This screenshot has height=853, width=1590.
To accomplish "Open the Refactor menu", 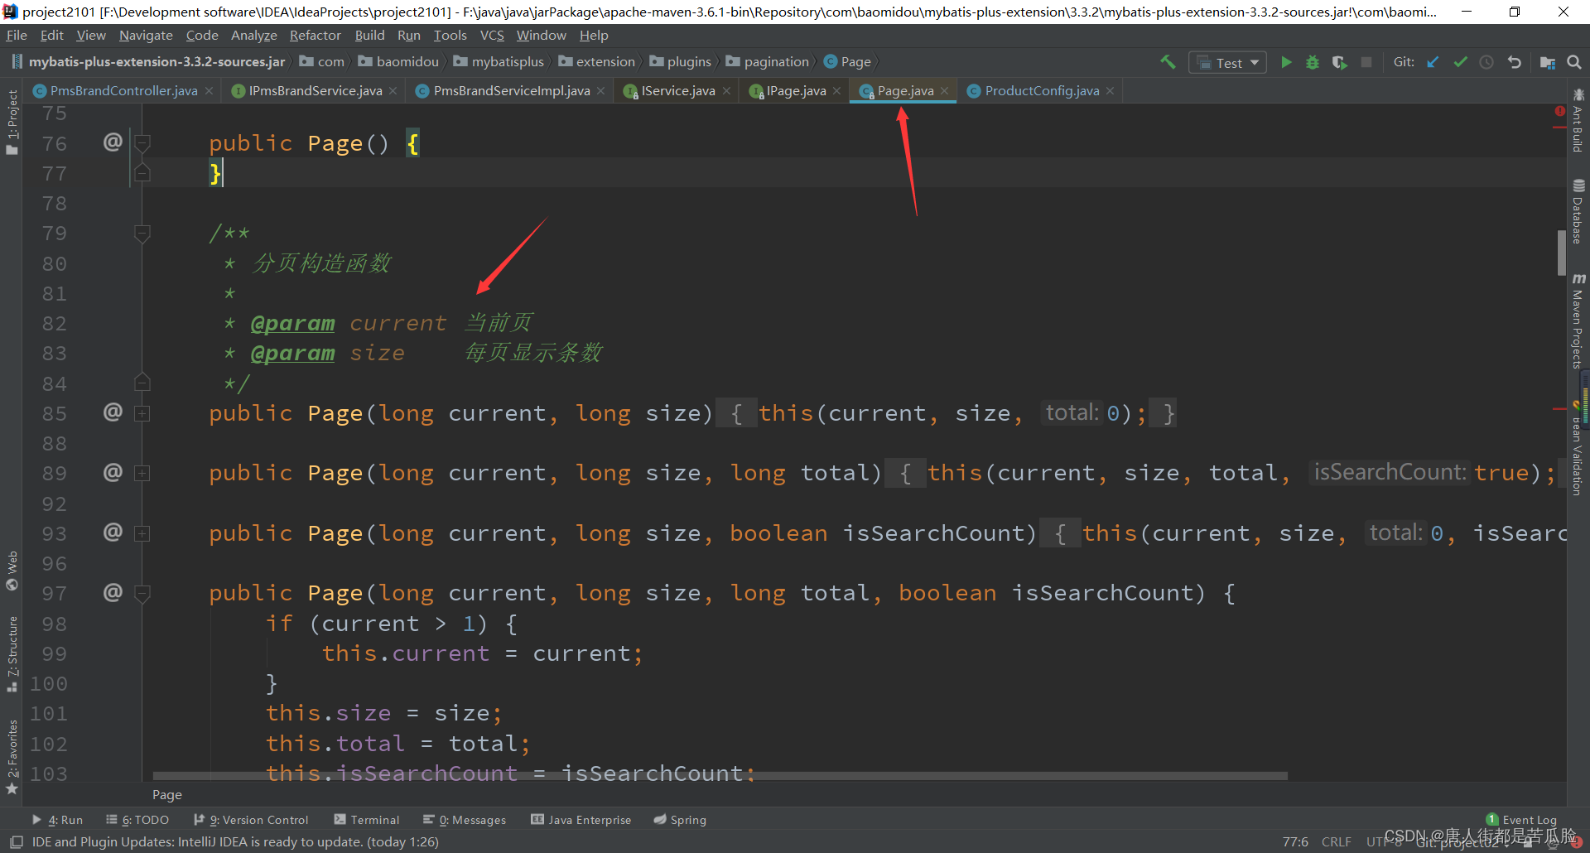I will (x=315, y=36).
